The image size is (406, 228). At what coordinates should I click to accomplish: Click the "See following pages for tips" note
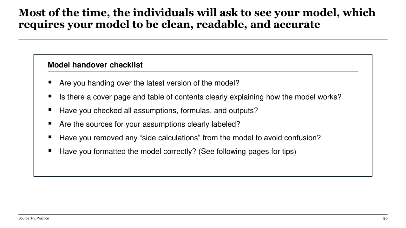pyautogui.click(x=247, y=152)
